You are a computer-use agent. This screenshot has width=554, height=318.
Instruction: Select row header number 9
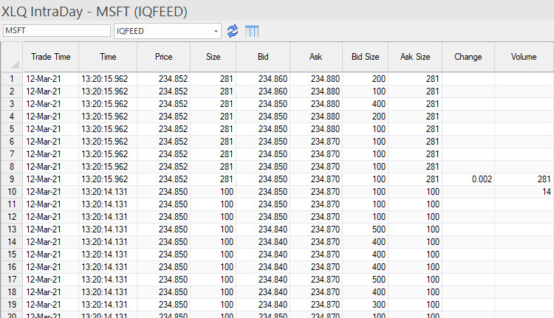[12, 179]
